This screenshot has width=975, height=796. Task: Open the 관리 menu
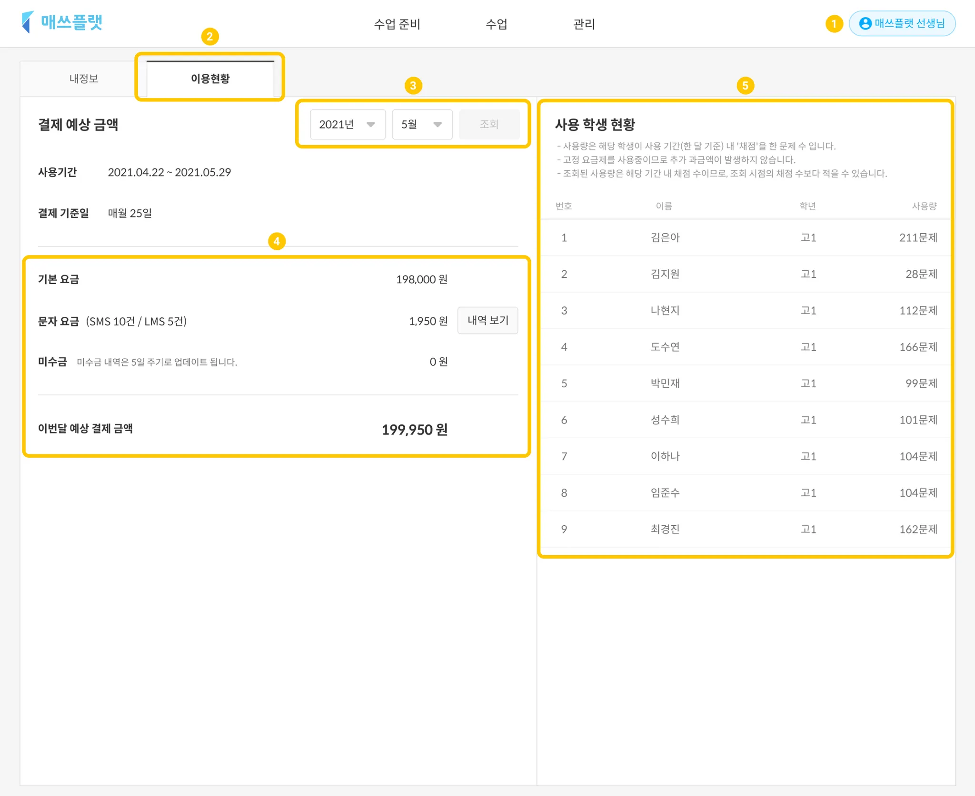tap(584, 24)
